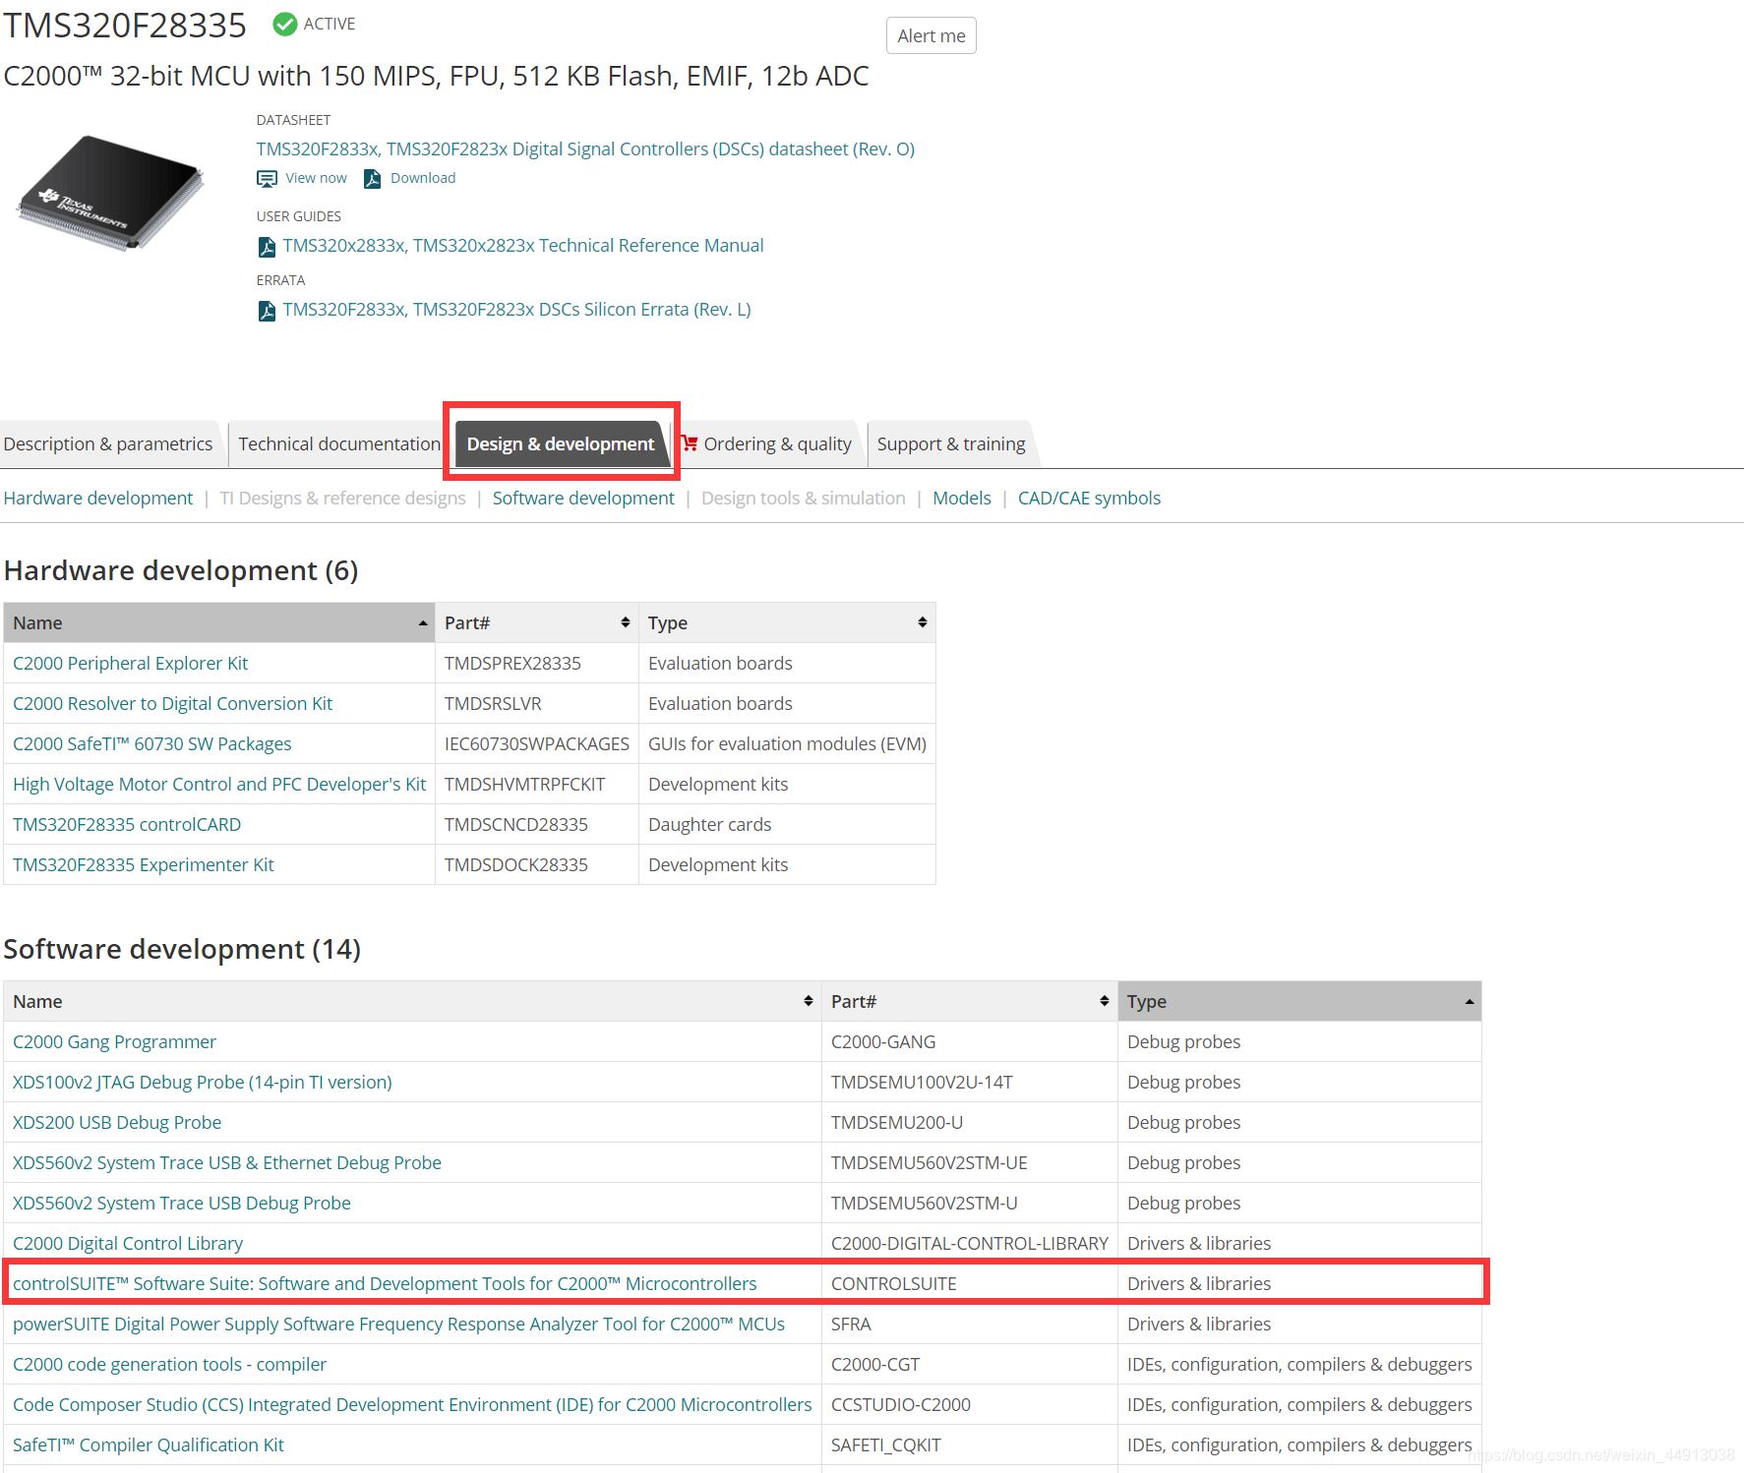Open C2000 SafeTI 60730 SW Packages link
The image size is (1744, 1473).
tap(152, 744)
